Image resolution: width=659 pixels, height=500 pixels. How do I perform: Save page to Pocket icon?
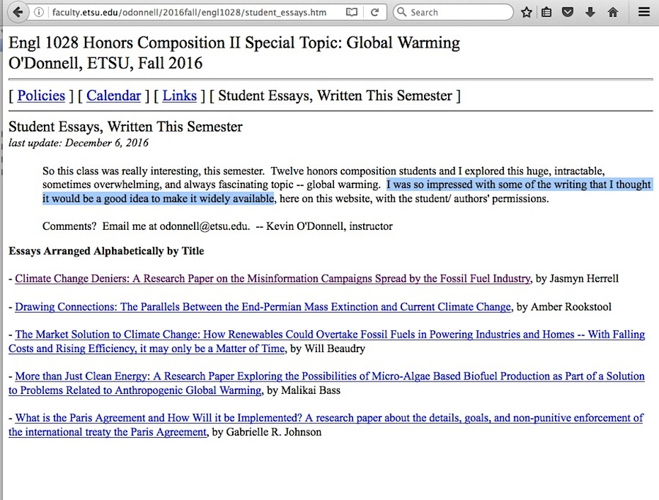tap(567, 12)
